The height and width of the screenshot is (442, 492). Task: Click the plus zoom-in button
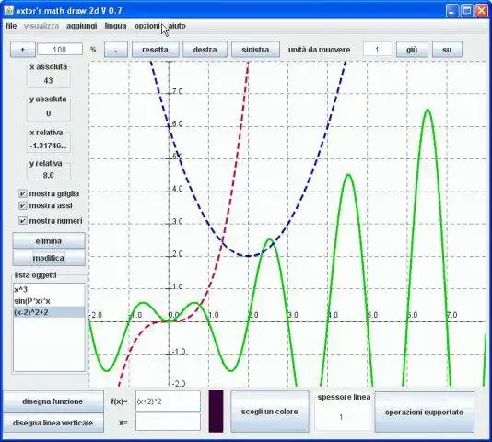(23, 49)
